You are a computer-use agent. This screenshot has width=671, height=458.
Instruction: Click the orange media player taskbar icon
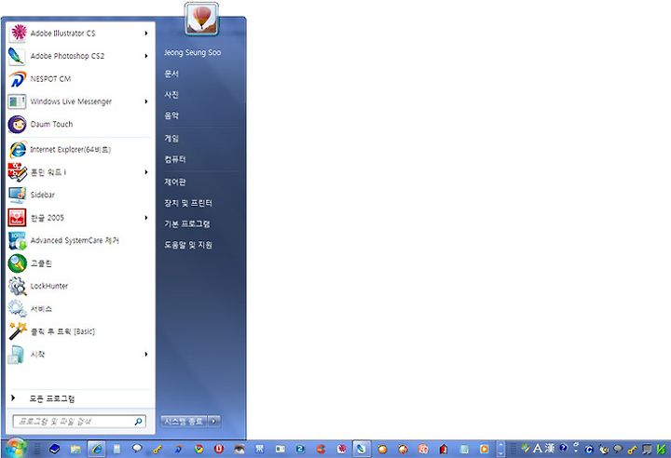coord(484,449)
